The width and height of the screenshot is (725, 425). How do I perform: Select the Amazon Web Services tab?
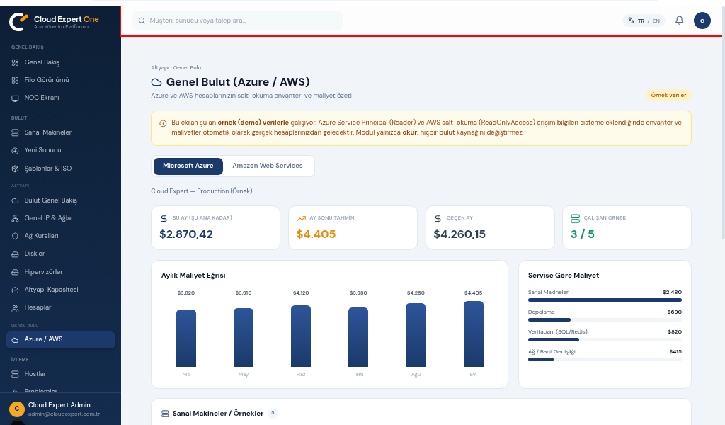coord(267,166)
